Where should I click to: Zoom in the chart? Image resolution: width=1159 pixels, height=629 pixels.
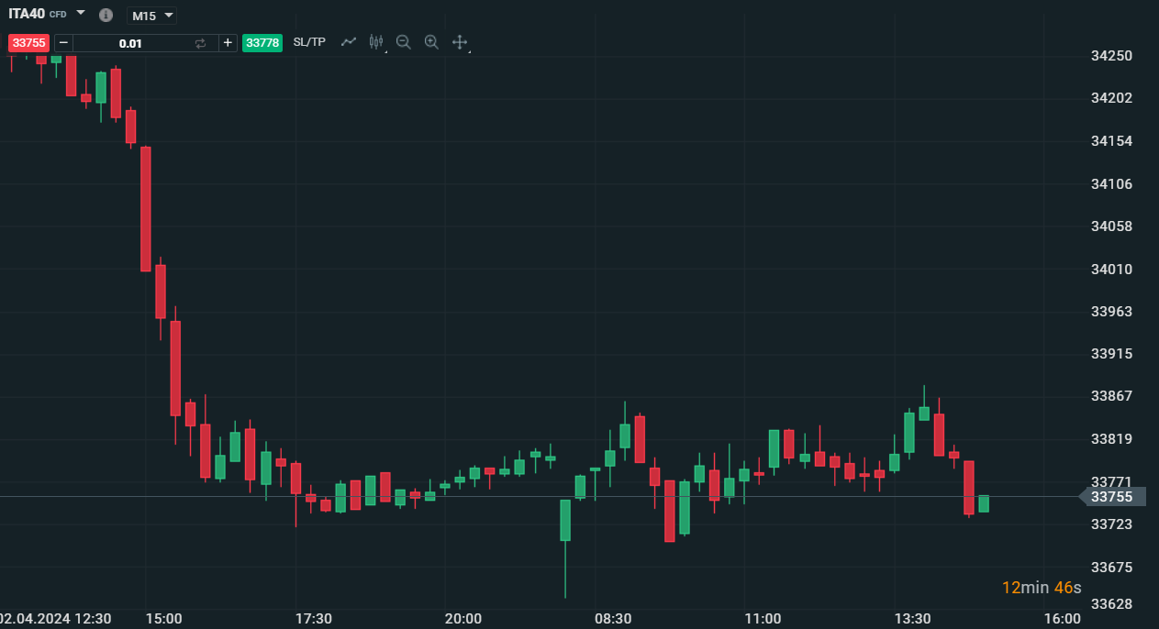pos(431,41)
